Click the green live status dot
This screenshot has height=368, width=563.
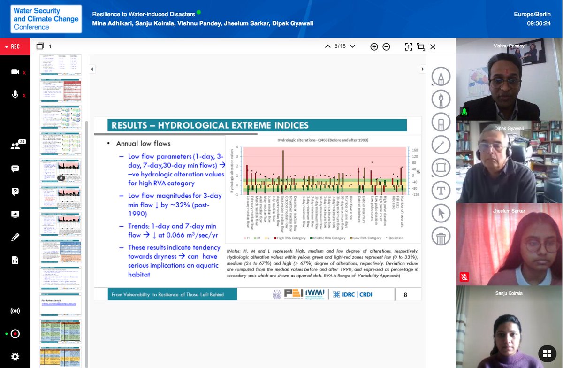pos(198,12)
